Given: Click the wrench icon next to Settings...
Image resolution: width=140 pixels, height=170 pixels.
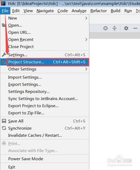Looking at the screenshot, I should click(4, 55).
